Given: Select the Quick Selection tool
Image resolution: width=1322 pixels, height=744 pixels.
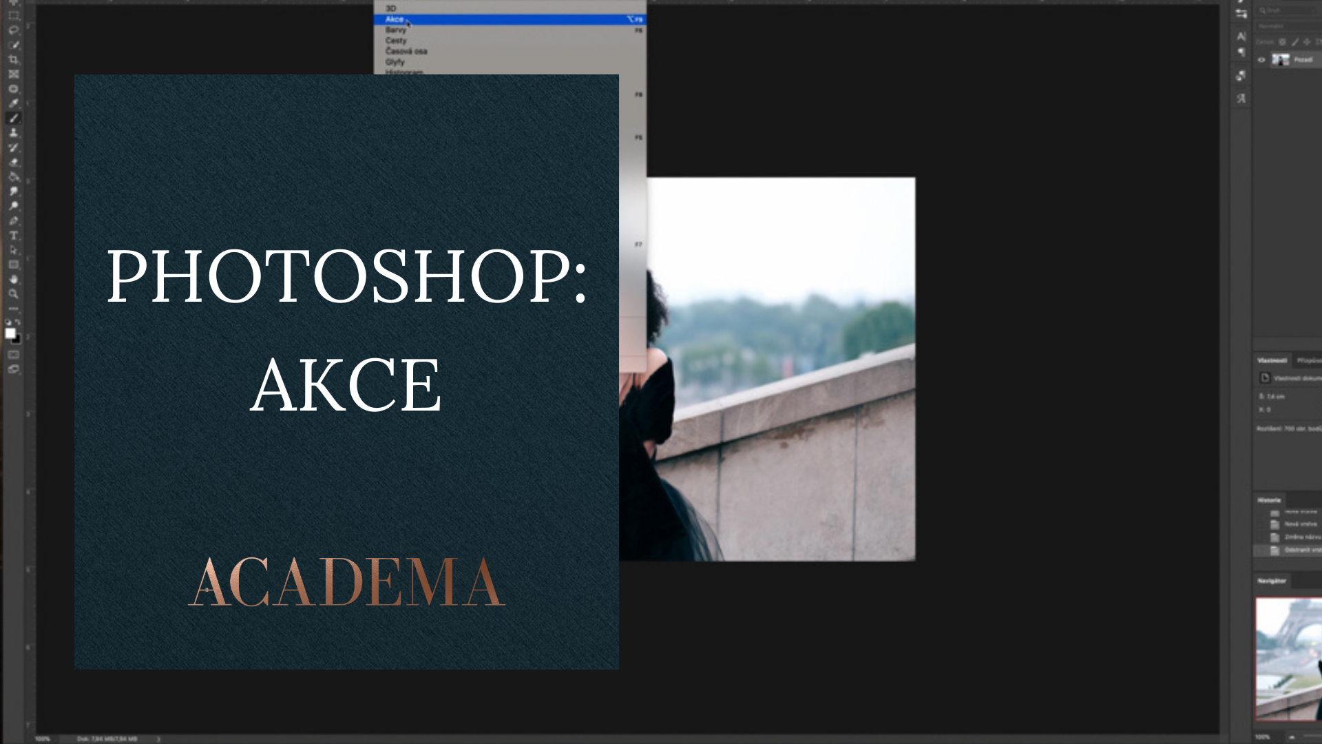Looking at the screenshot, I should (13, 45).
